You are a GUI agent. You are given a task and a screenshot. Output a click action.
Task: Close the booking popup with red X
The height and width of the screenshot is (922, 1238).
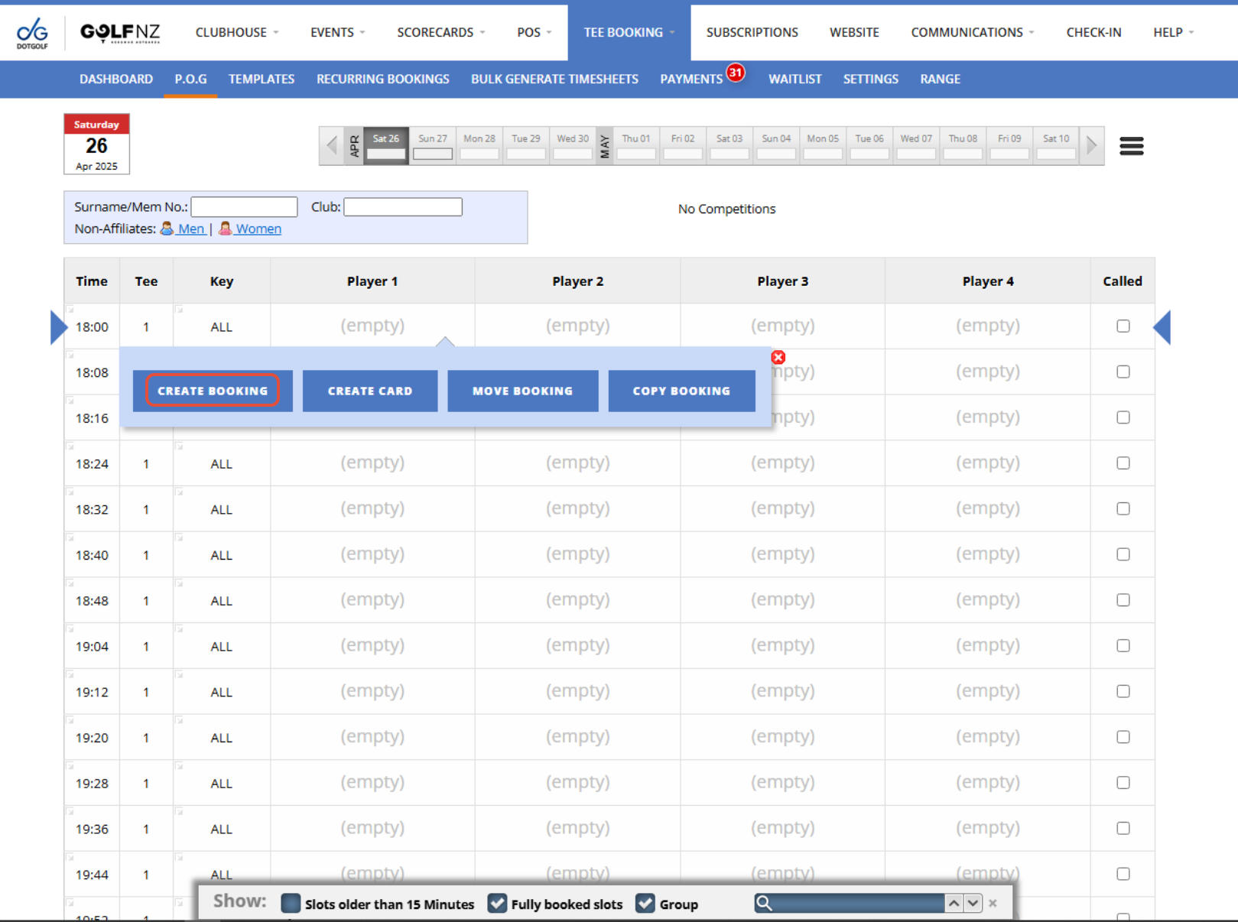pyautogui.click(x=778, y=357)
